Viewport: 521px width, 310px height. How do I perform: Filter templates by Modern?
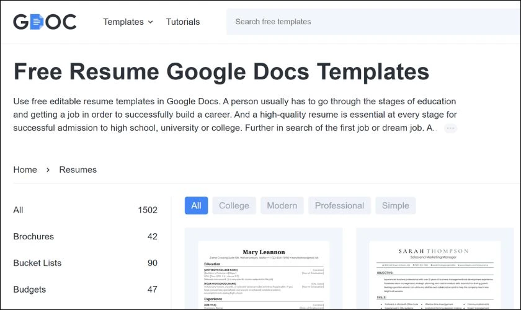coord(282,206)
